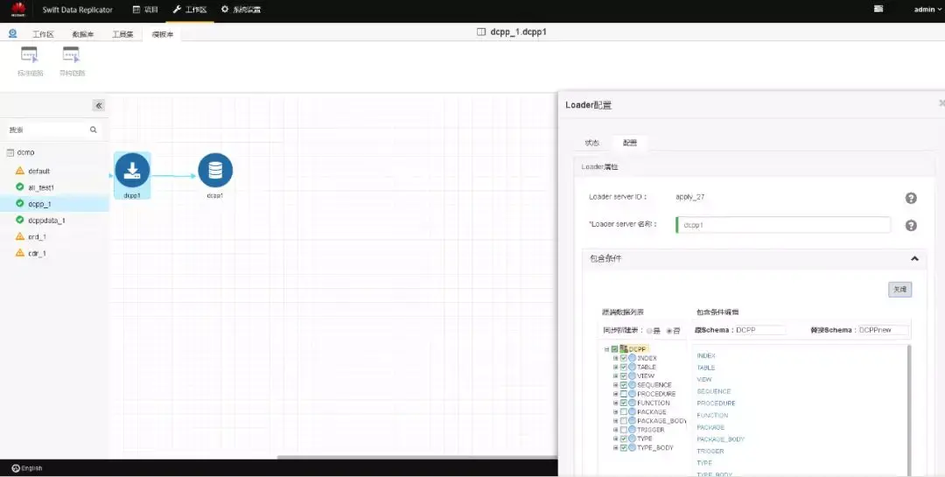Uncheck the FUNCTION checkbox
The height and width of the screenshot is (477, 945).
click(x=624, y=403)
